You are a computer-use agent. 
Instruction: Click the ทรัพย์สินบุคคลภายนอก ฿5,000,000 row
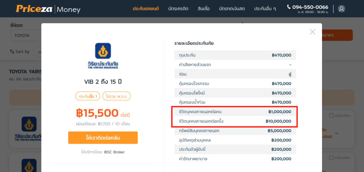[235, 131]
